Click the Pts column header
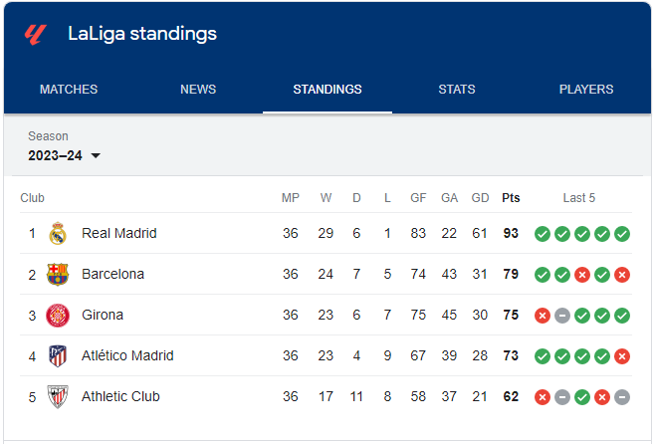This screenshot has width=655, height=444. pos(511,197)
